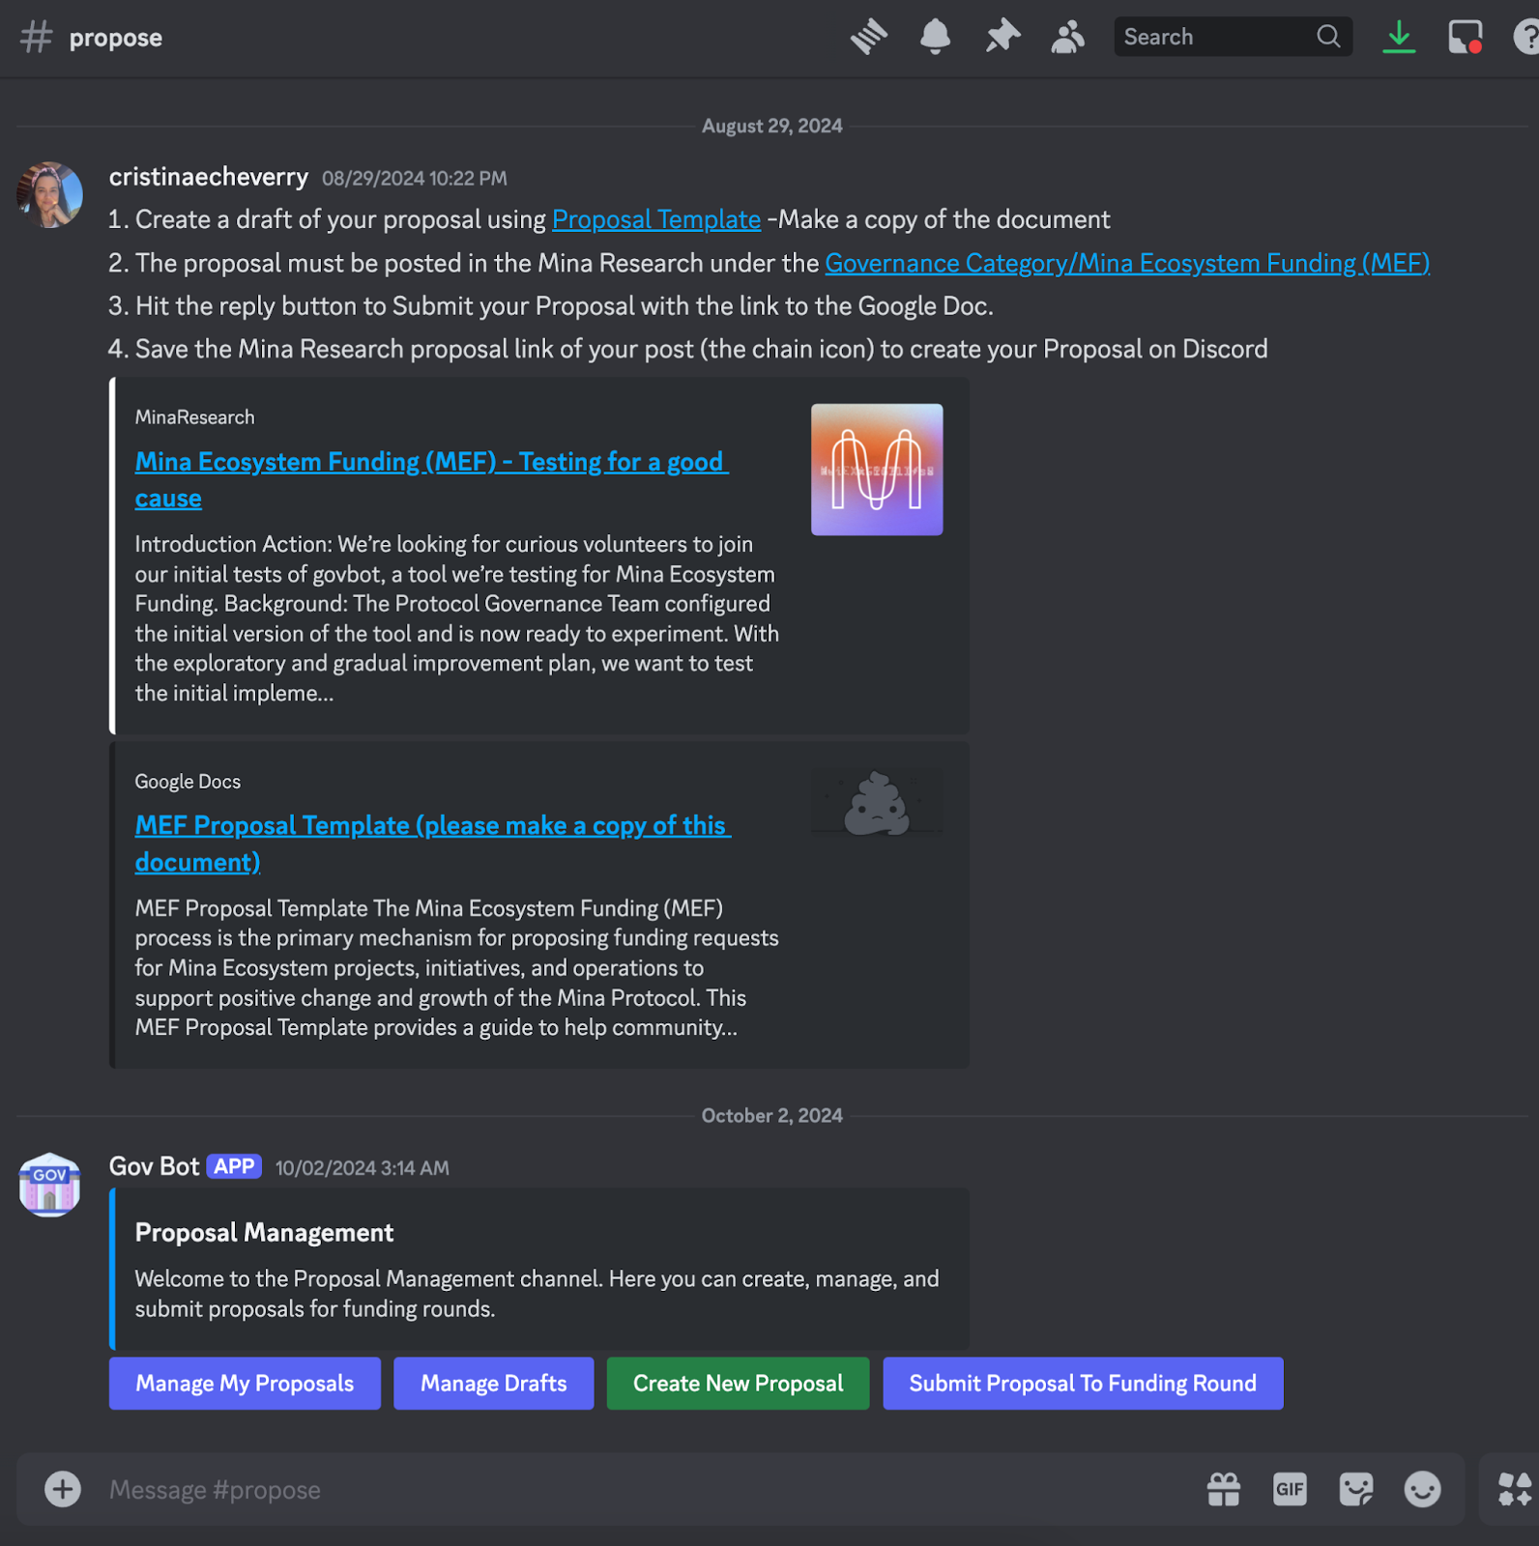Click the propose channel name
The height and width of the screenshot is (1546, 1539).
(x=116, y=38)
